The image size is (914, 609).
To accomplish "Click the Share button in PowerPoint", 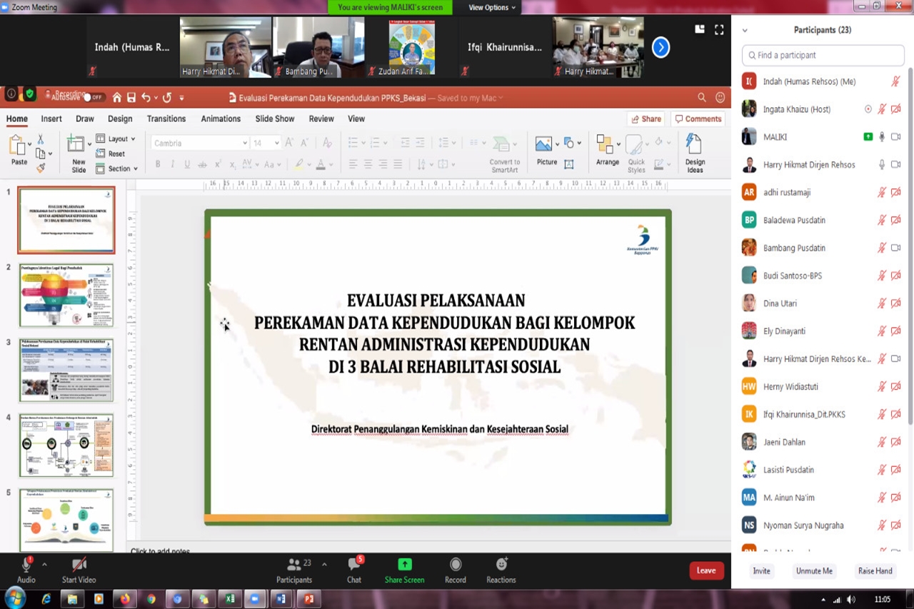I will [x=646, y=119].
